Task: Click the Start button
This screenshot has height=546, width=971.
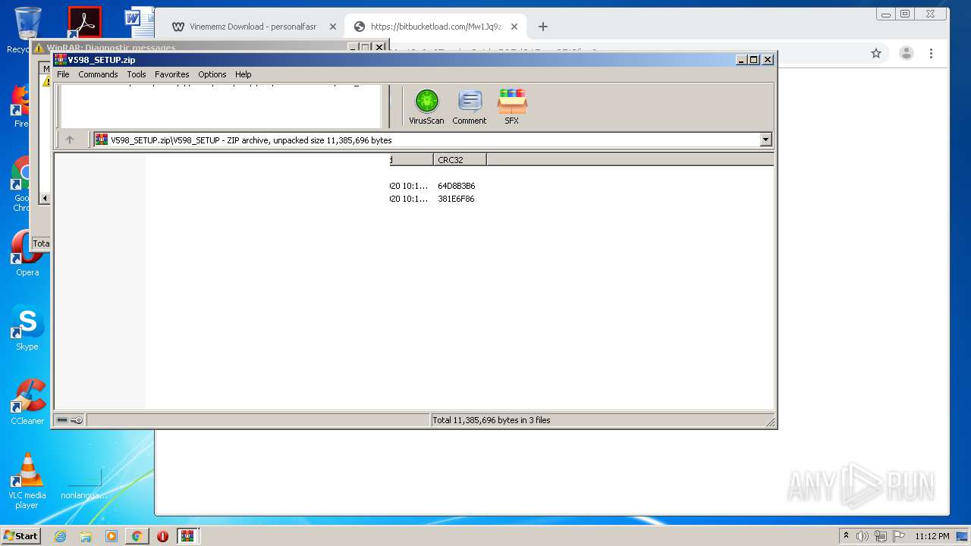Action: [20, 536]
